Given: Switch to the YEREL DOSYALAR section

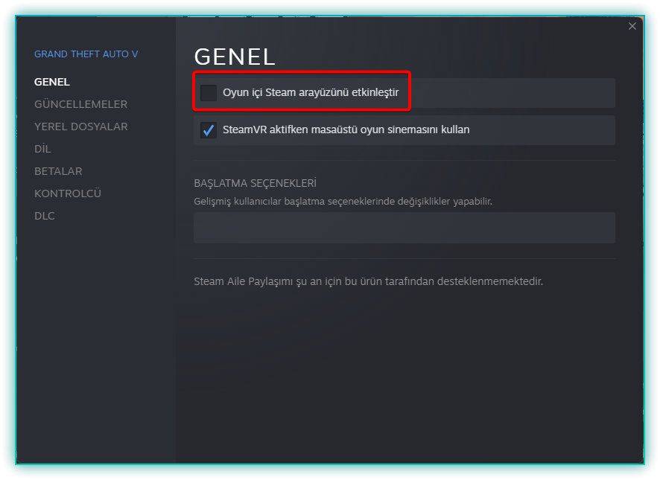Looking at the screenshot, I should 80,127.
